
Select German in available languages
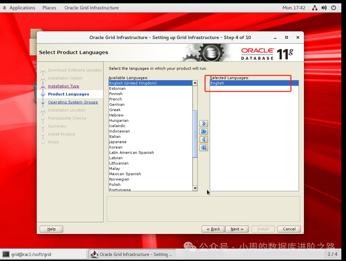[x=151, y=104]
